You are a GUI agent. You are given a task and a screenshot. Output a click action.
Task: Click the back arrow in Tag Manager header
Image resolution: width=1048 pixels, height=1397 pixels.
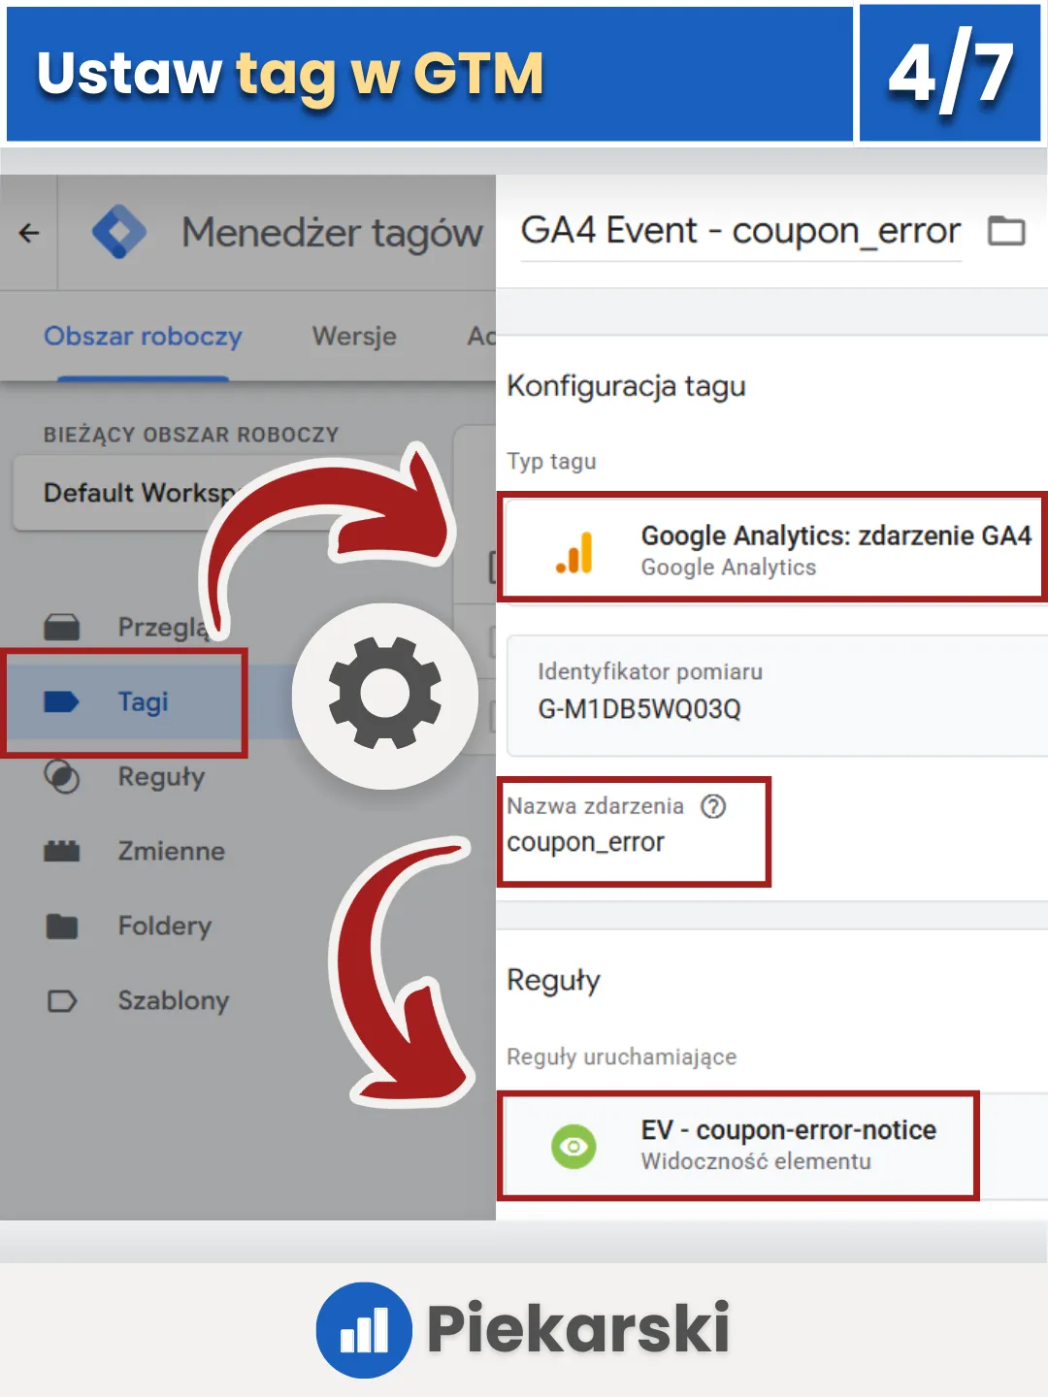pos(29,233)
